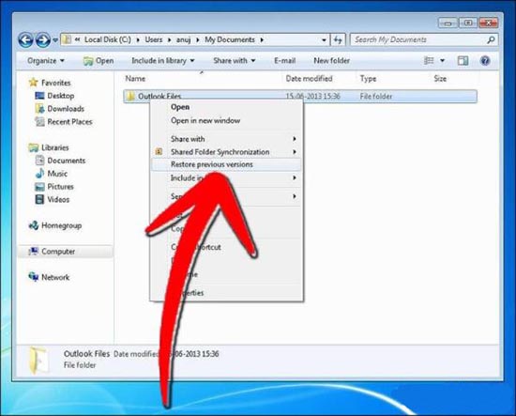The width and height of the screenshot is (516, 416).
Task: Open More view options dropdown arrow
Action: (x=442, y=61)
